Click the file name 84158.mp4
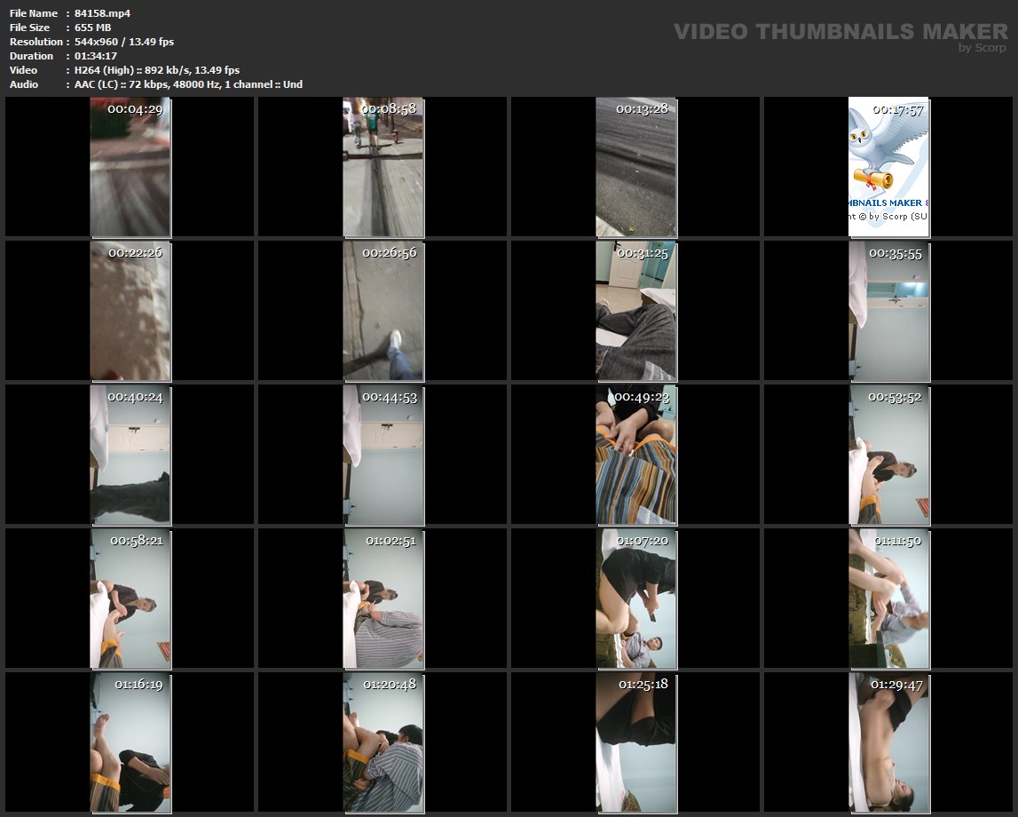This screenshot has width=1018, height=817. point(103,13)
